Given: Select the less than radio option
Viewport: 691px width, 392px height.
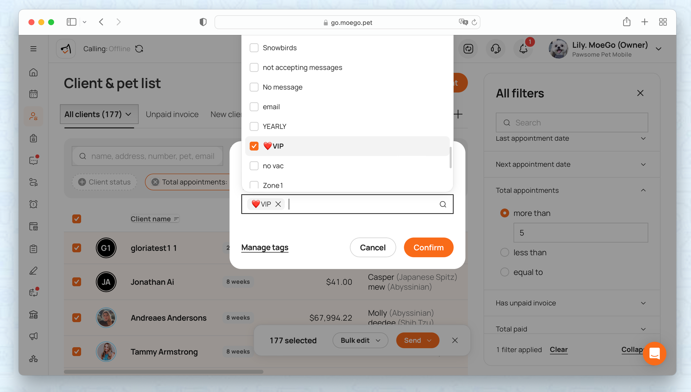Looking at the screenshot, I should coord(505,253).
